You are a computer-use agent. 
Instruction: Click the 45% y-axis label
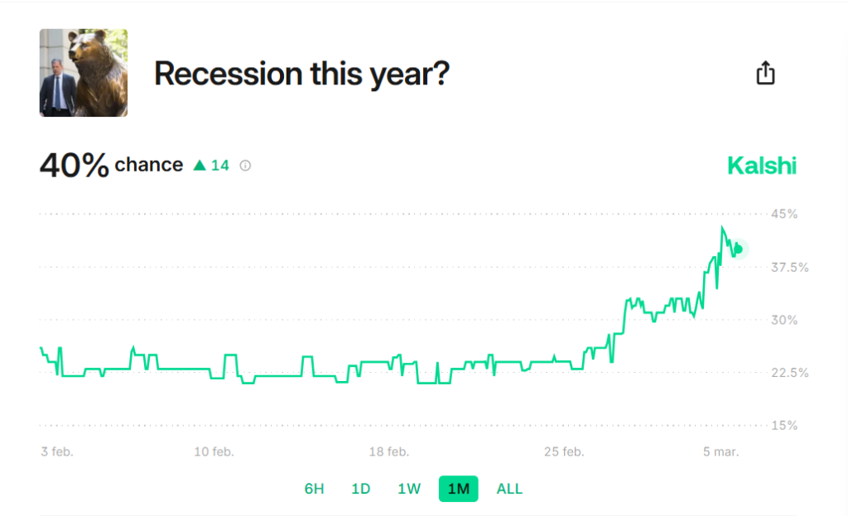point(784,215)
